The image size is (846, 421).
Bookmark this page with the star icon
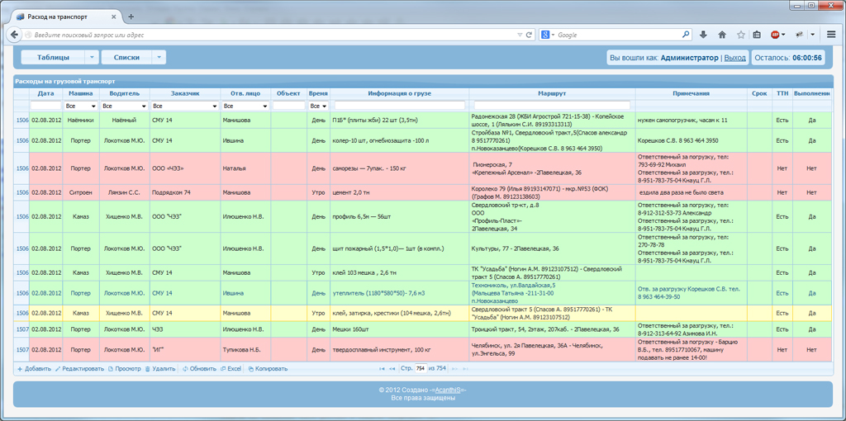[x=741, y=35]
